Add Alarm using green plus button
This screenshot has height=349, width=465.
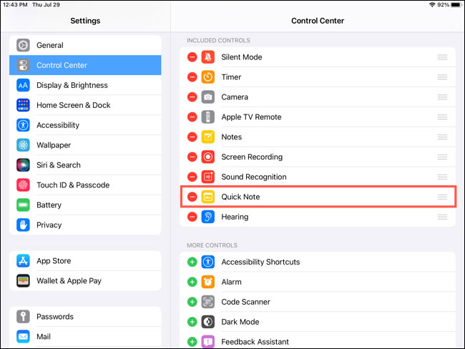(x=192, y=282)
